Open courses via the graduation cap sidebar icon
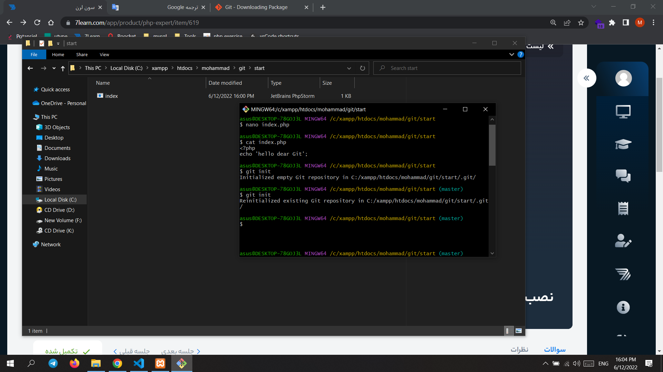 623,144
